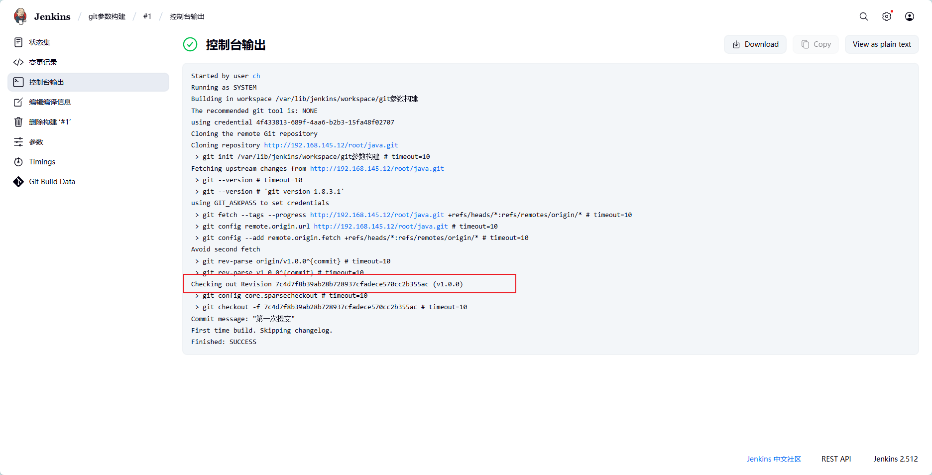This screenshot has width=932, height=475.
Task: Click the 删除构建 '#1' delete build icon
Action: click(x=50, y=122)
